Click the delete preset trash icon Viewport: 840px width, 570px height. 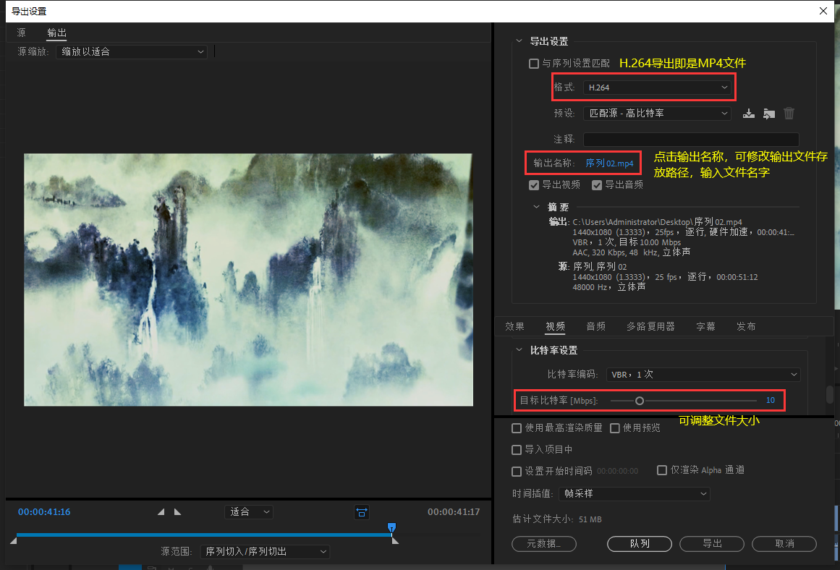coord(789,114)
